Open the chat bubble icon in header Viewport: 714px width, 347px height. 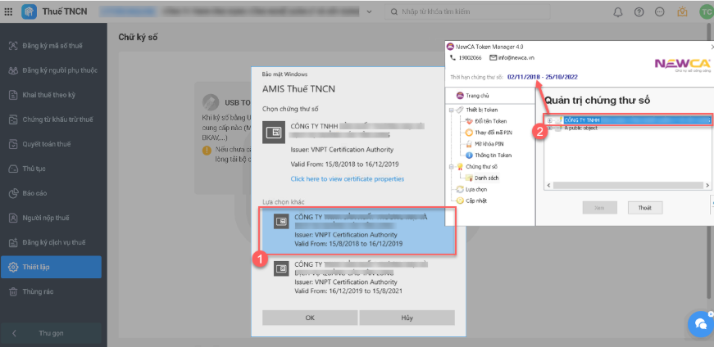point(659,12)
